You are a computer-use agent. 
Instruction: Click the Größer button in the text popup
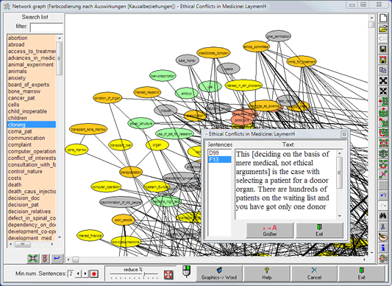tap(270, 231)
